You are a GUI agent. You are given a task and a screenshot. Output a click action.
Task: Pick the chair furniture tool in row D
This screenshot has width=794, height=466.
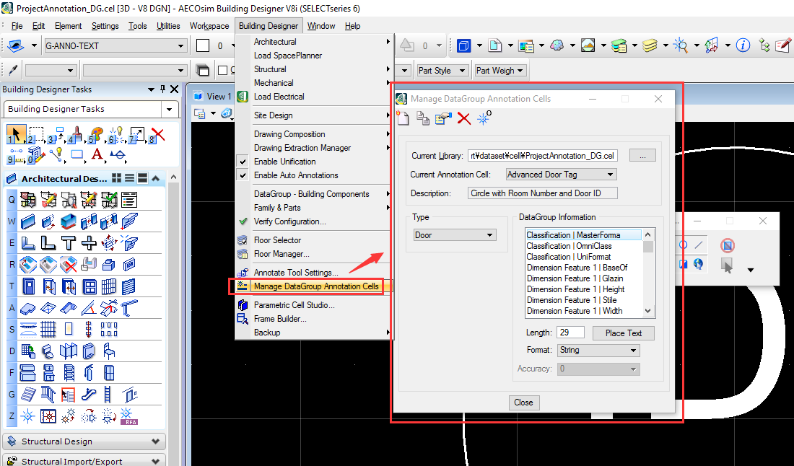(x=109, y=351)
